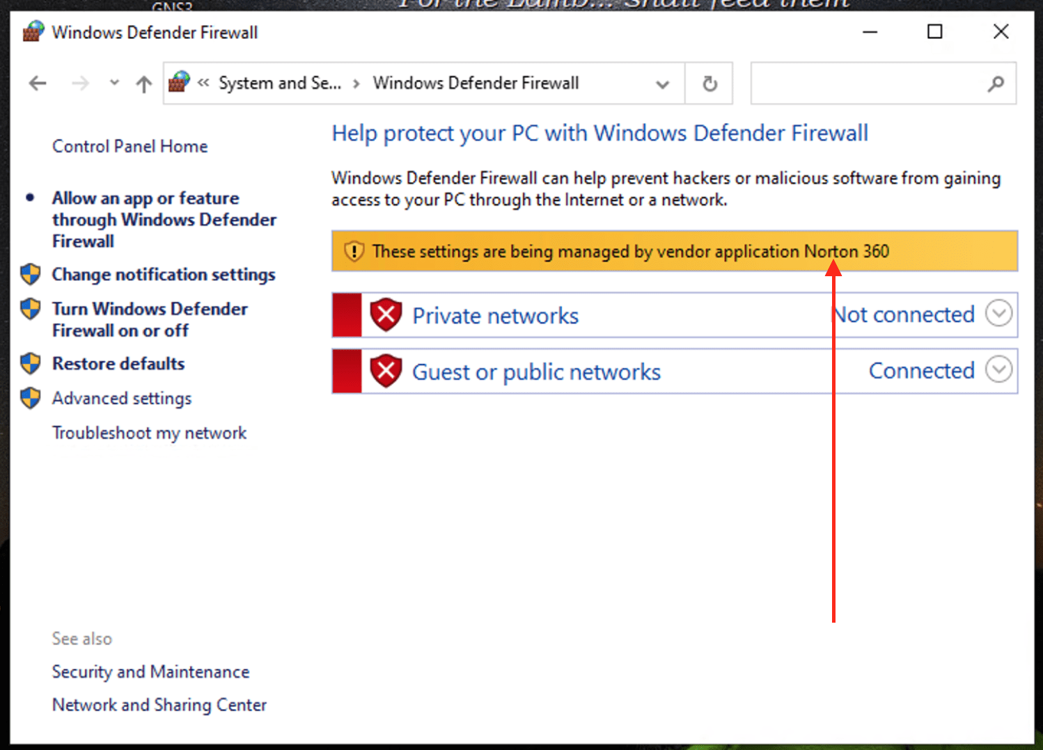Open the recent locations dropdown arrow
Image resolution: width=1043 pixels, height=750 pixels.
(x=114, y=83)
